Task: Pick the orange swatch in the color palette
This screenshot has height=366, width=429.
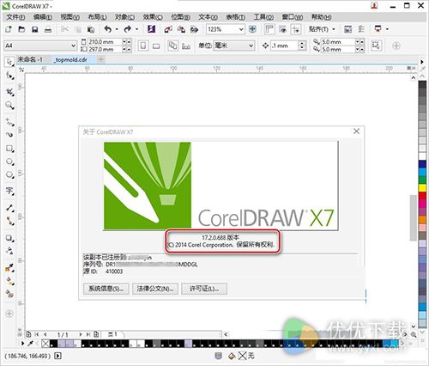Action: (422, 220)
